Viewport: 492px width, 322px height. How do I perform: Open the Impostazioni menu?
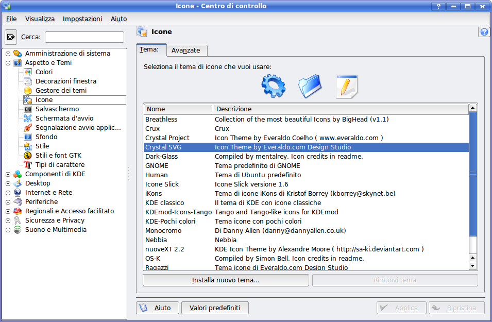pyautogui.click(x=82, y=19)
